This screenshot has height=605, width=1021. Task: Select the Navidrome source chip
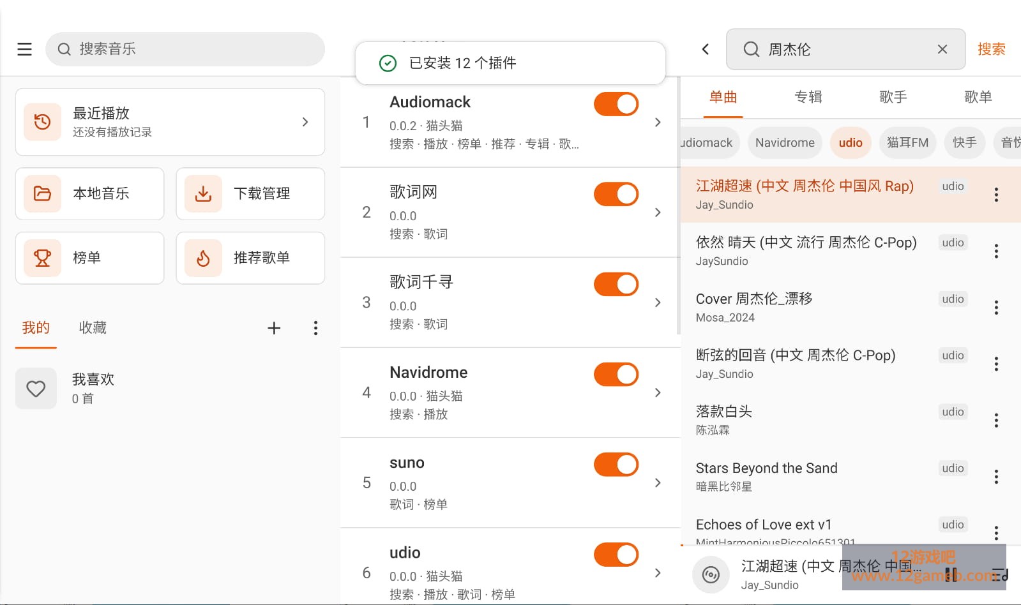785,143
